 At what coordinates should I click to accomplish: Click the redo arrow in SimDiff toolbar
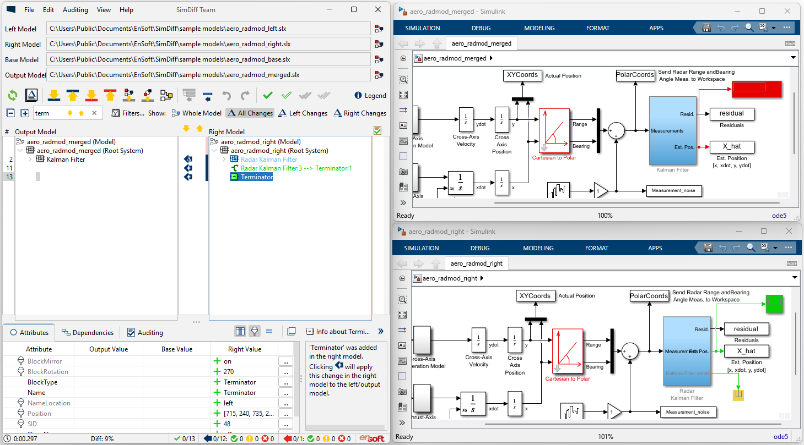coord(245,96)
